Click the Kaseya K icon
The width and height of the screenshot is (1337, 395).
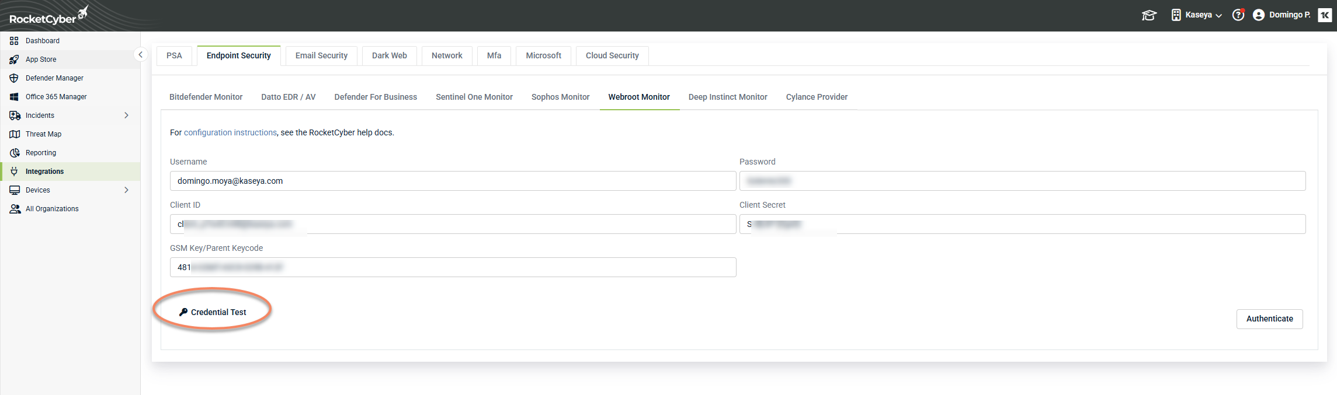(1325, 15)
